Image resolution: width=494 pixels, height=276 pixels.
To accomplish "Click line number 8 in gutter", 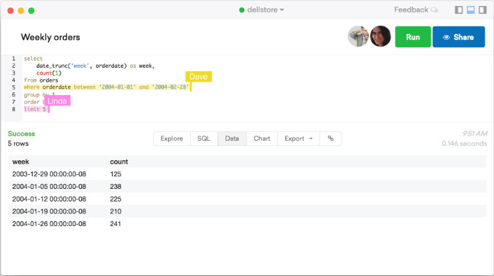I will coord(13,109).
